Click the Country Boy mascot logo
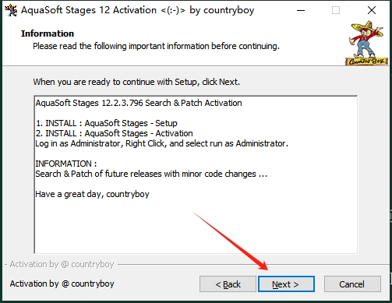The height and width of the screenshot is (303, 392). point(366,43)
